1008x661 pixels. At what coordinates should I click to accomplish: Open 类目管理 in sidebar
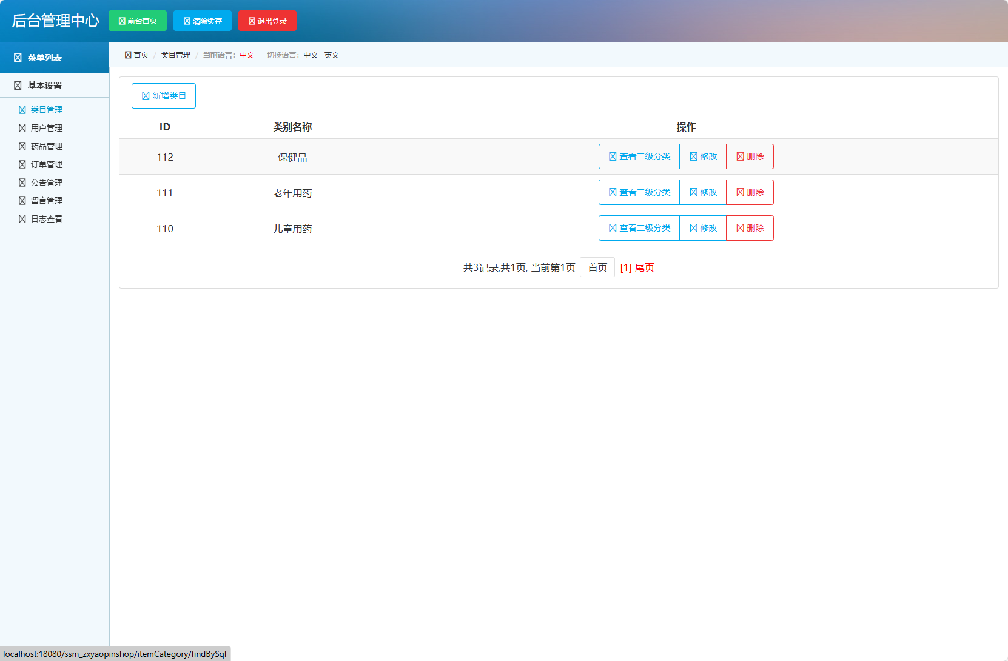point(46,110)
